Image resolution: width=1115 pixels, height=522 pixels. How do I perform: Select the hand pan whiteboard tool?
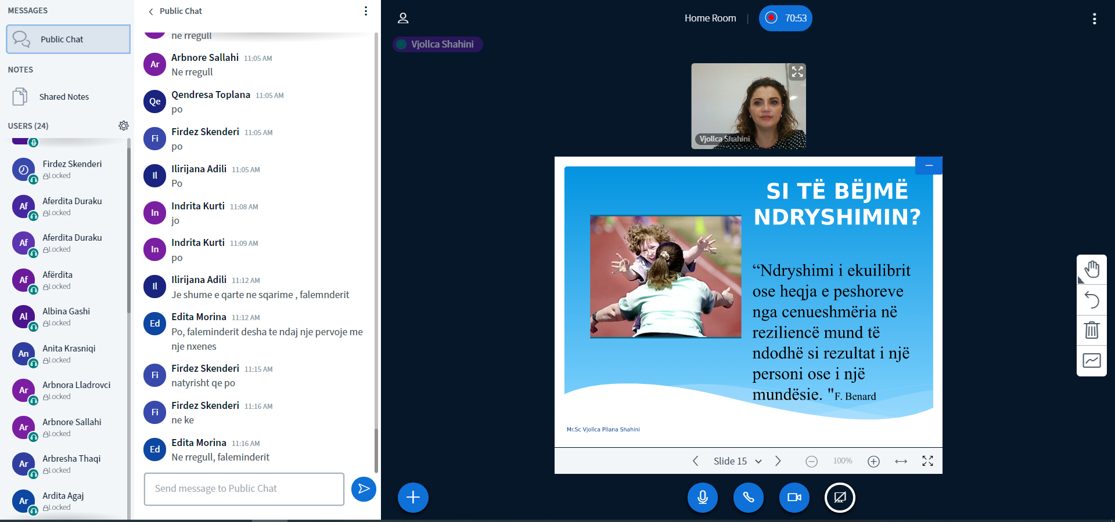[1092, 270]
